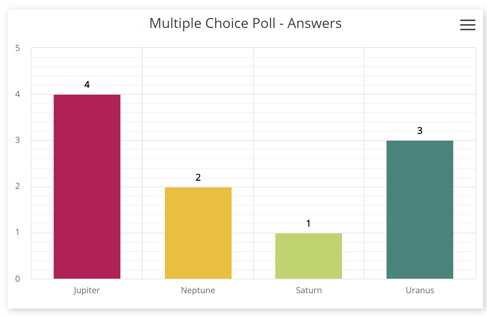Click the y-axis value 4
This screenshot has width=487, height=317.
(18, 94)
